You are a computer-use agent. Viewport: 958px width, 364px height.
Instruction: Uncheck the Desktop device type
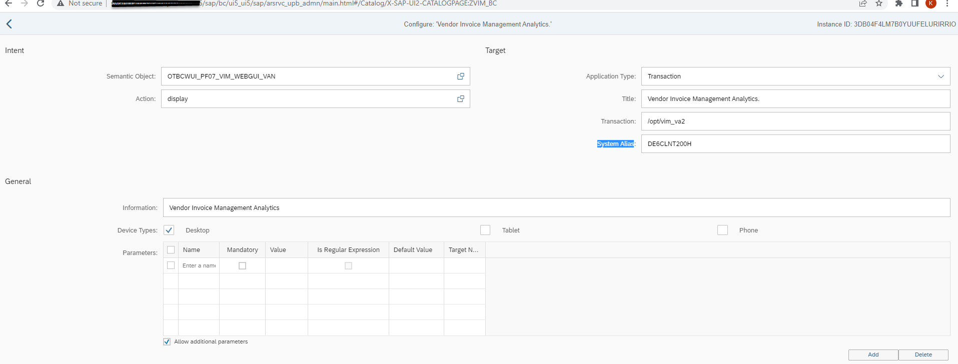click(x=169, y=230)
